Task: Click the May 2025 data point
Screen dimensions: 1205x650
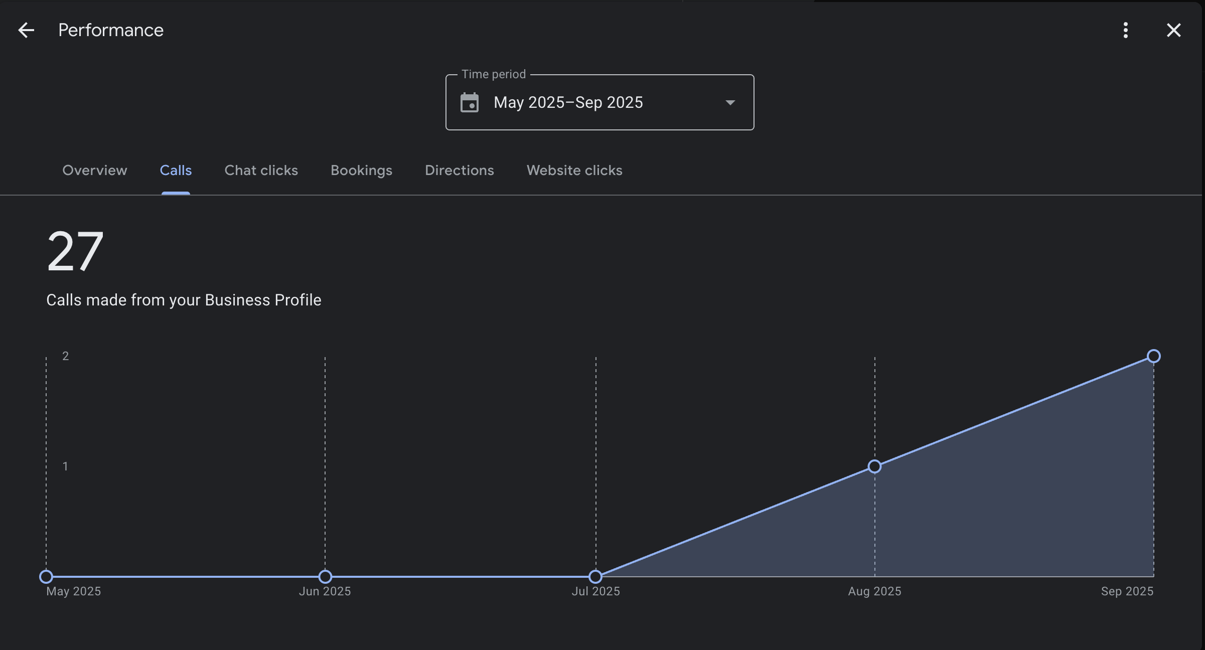Action: pos(46,577)
